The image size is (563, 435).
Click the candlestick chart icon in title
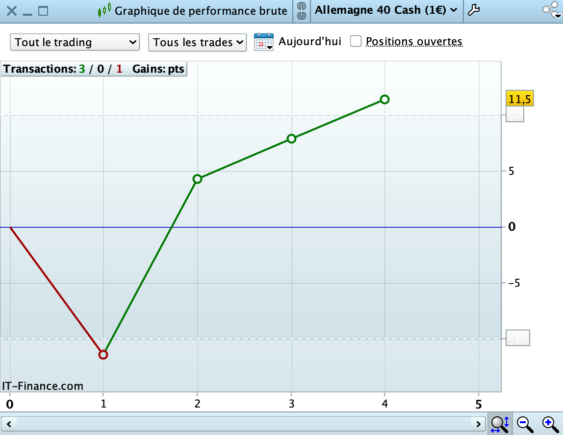pos(104,10)
